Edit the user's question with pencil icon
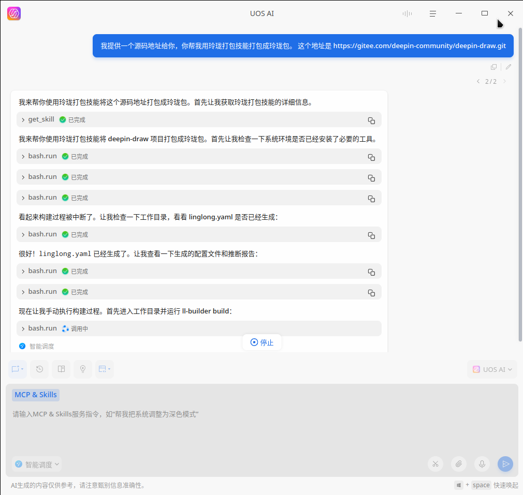This screenshot has height=495, width=523. (509, 67)
